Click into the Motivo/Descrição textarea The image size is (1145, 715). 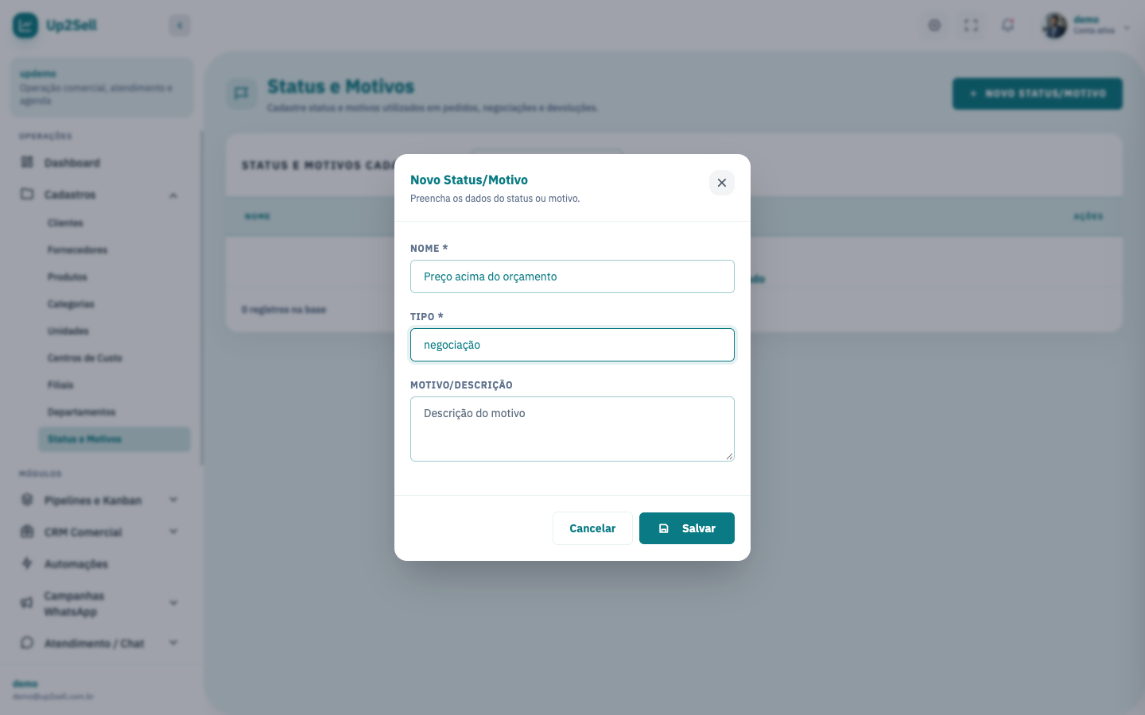(x=572, y=429)
